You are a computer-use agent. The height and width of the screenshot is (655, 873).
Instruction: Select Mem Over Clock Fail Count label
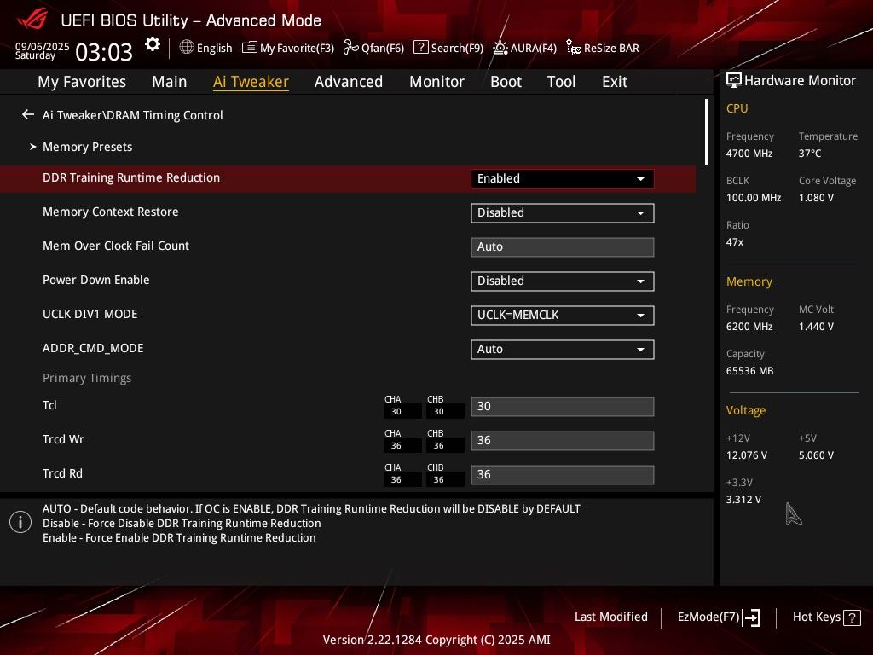tap(116, 246)
